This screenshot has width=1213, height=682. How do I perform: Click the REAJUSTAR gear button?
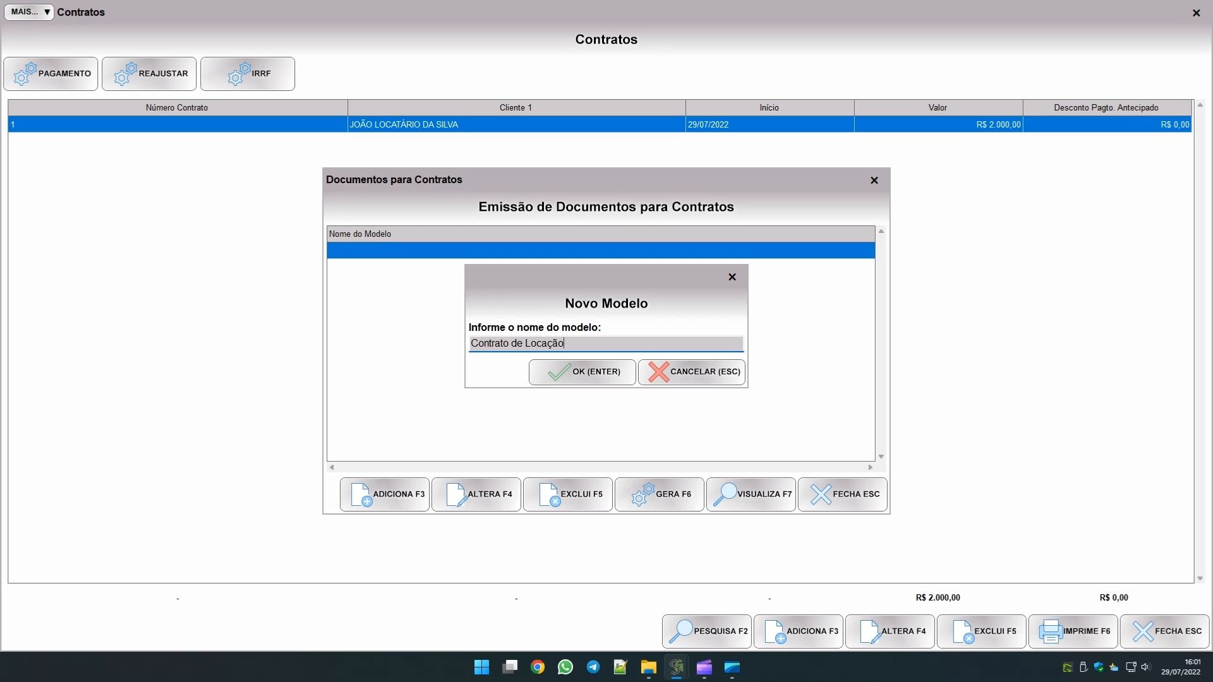[x=149, y=74]
